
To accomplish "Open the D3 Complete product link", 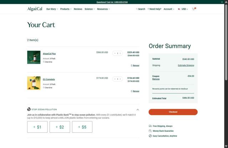I will [49, 79].
